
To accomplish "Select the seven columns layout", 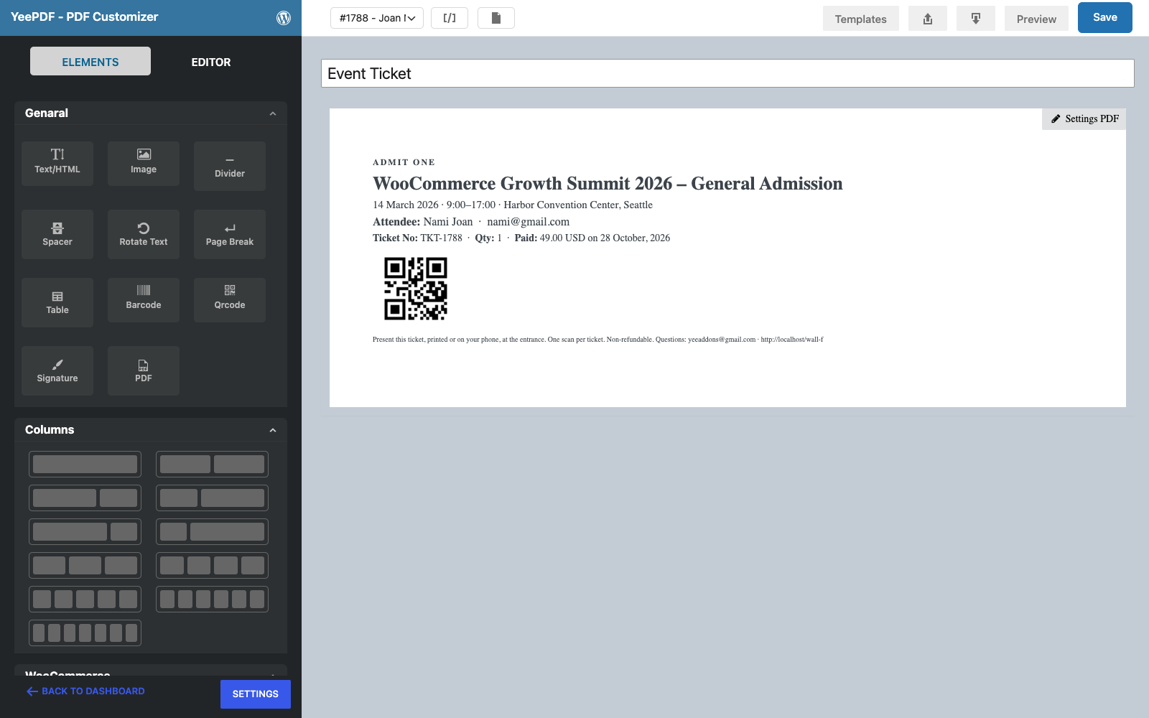I will click(85, 633).
